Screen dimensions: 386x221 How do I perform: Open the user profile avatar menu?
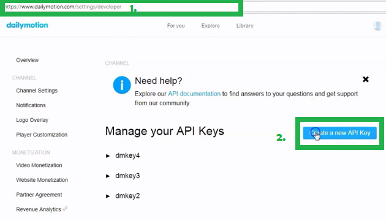[377, 26]
